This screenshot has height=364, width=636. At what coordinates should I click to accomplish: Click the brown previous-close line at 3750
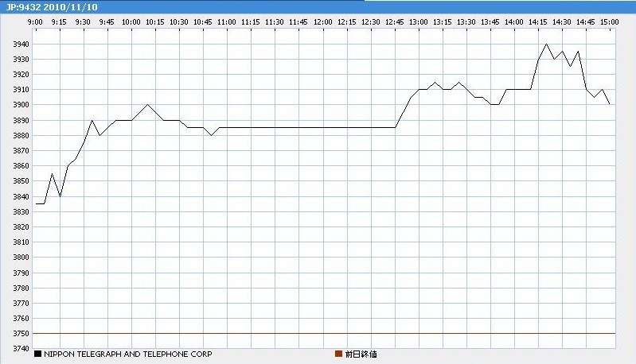[x=324, y=334]
